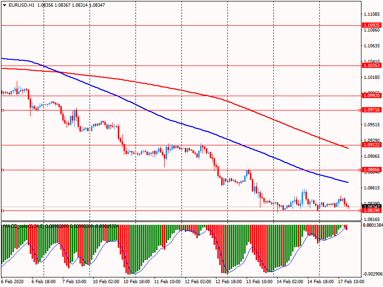This screenshot has height=287, width=383.
Task: Grab right handle of the 1.08290 line
Action: pos(360,210)
